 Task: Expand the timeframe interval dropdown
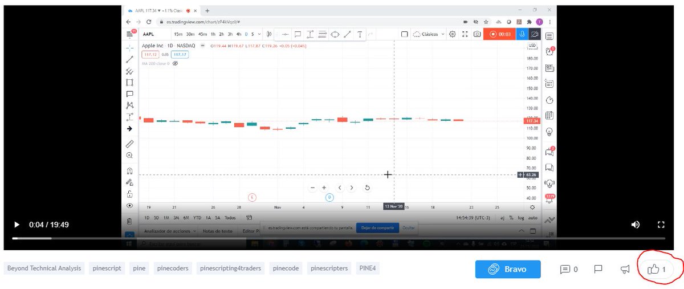(x=259, y=34)
